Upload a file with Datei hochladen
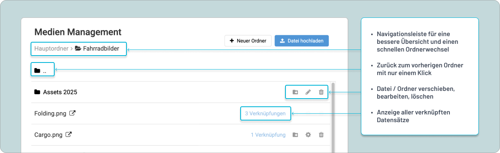Screen dimensions: 500x153 (x=301, y=41)
